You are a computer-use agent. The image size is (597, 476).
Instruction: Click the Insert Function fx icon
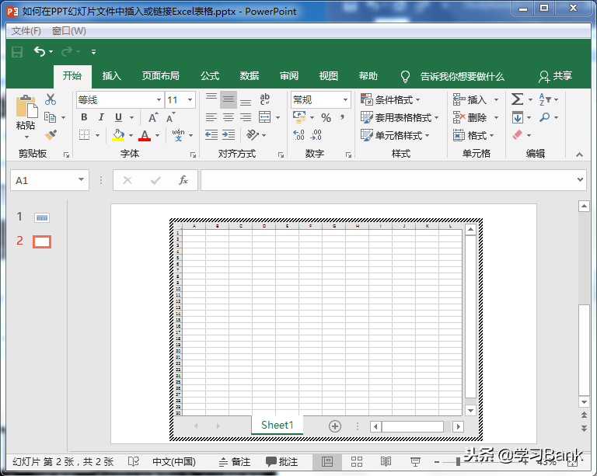pos(183,180)
